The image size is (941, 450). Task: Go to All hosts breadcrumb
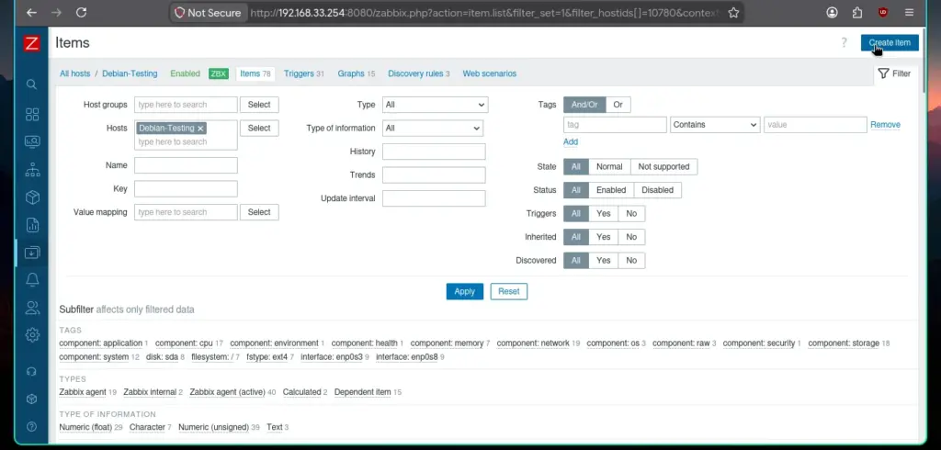point(74,73)
